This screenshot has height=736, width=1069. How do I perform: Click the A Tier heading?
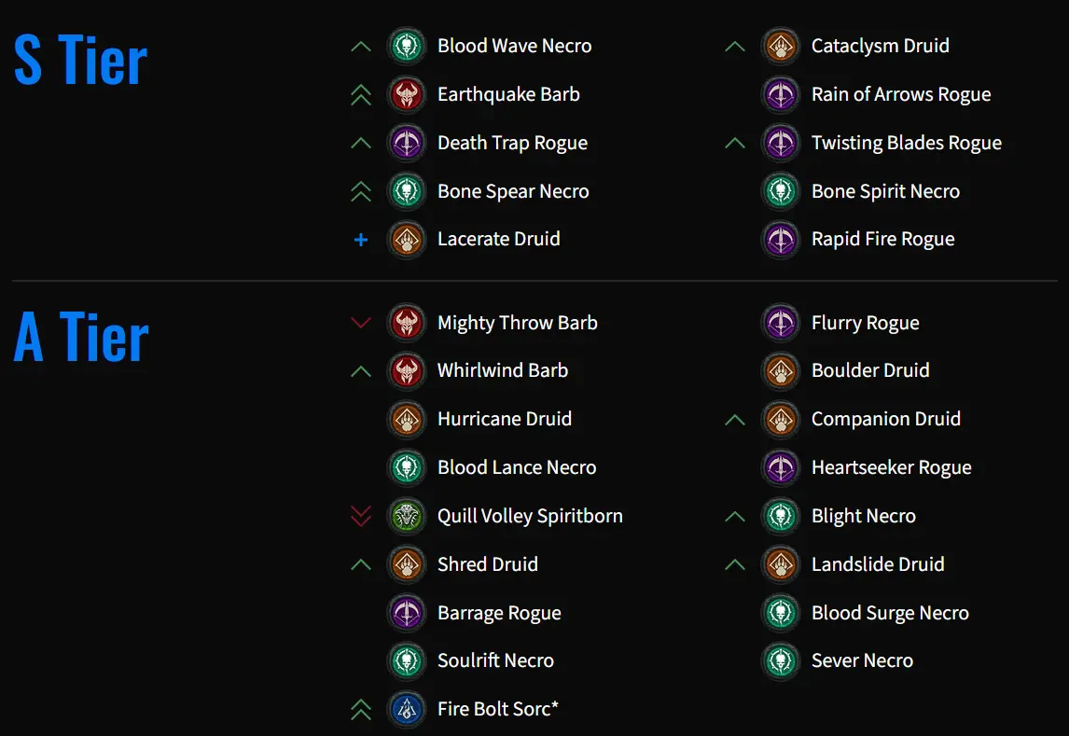81,336
